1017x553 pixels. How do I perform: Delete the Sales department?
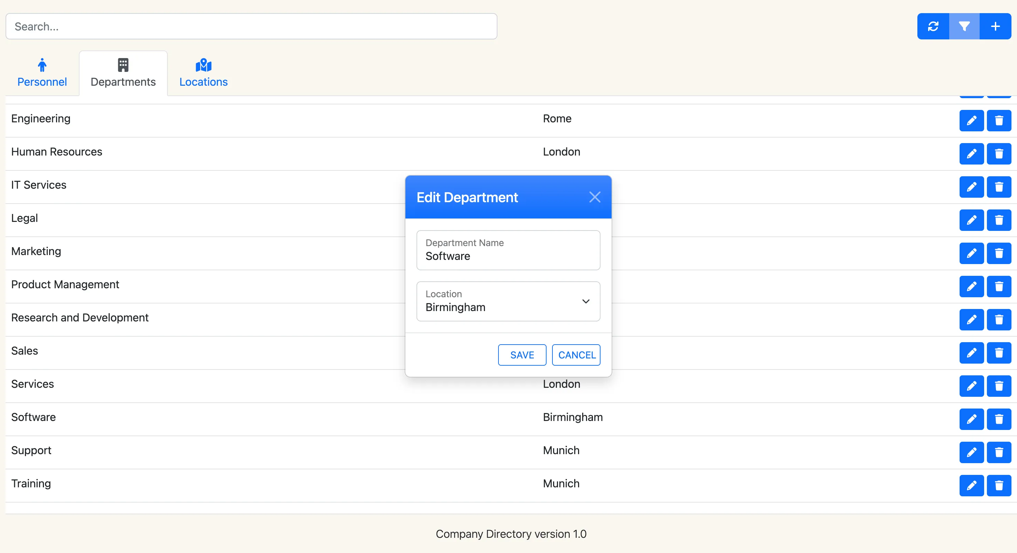tap(999, 352)
